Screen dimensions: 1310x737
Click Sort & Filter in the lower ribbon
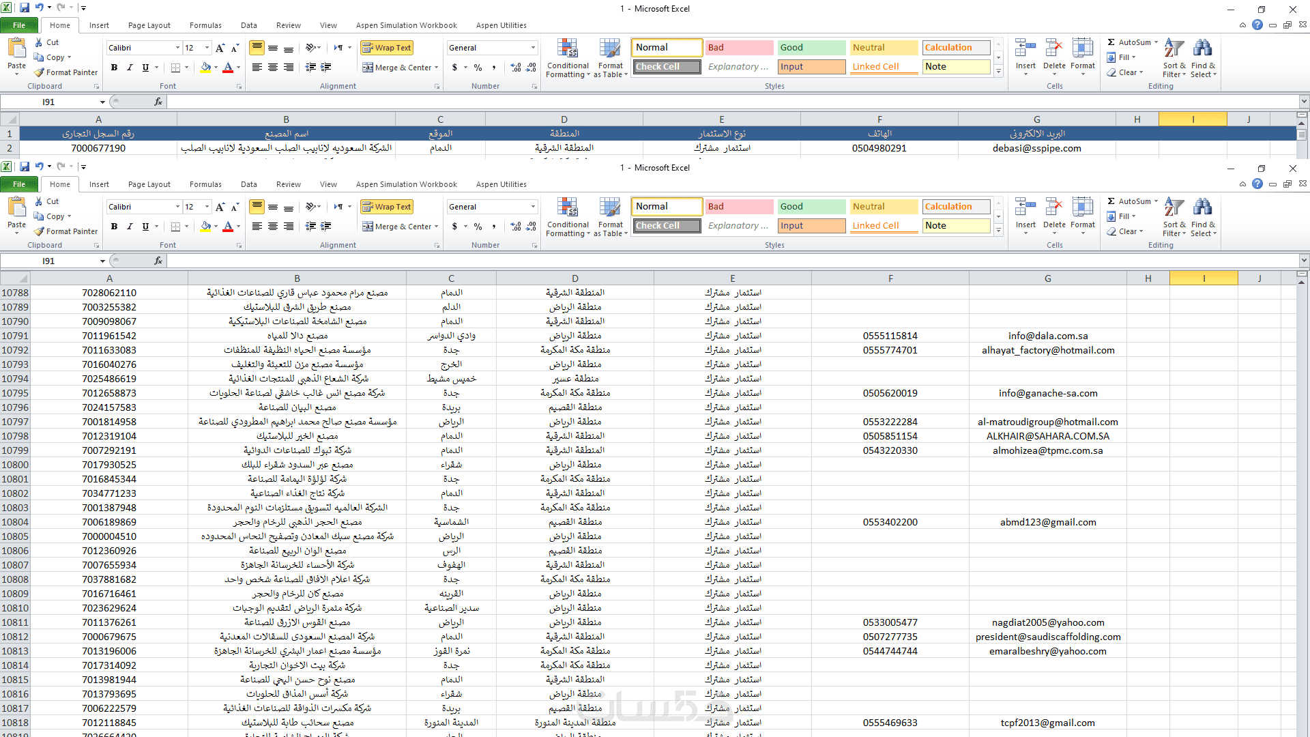pyautogui.click(x=1174, y=218)
